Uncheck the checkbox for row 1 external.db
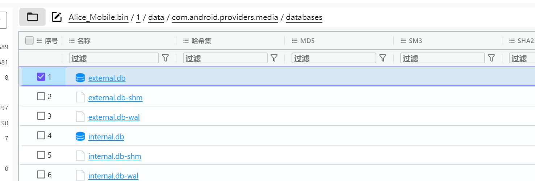The height and width of the screenshot is (181, 535). 41,77
